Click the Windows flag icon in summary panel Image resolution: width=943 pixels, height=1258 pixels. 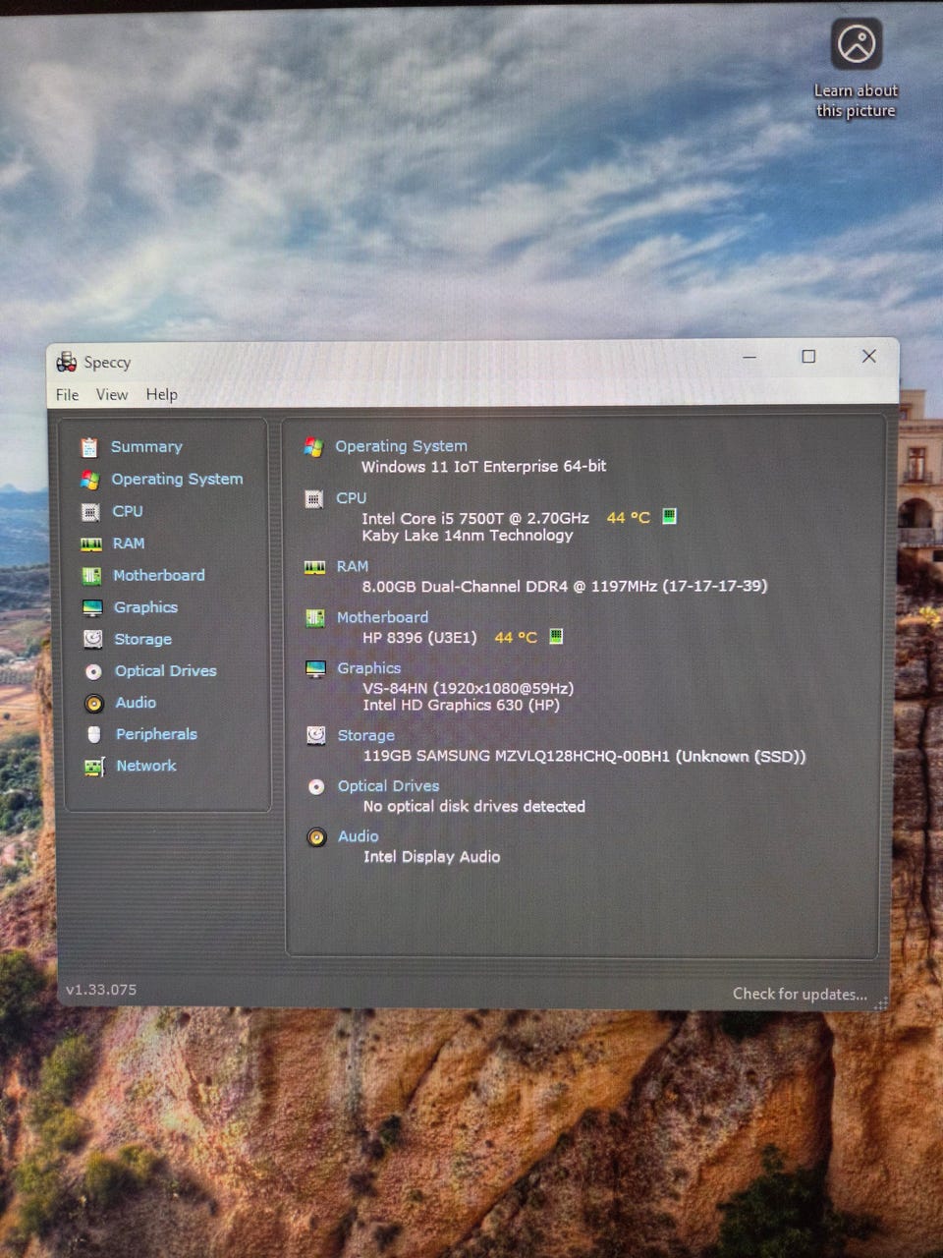(x=313, y=447)
